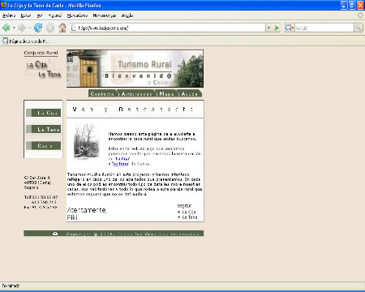The height and width of the screenshot is (292, 365).
Task: Go back with the green Back arrow
Action: (6, 28)
